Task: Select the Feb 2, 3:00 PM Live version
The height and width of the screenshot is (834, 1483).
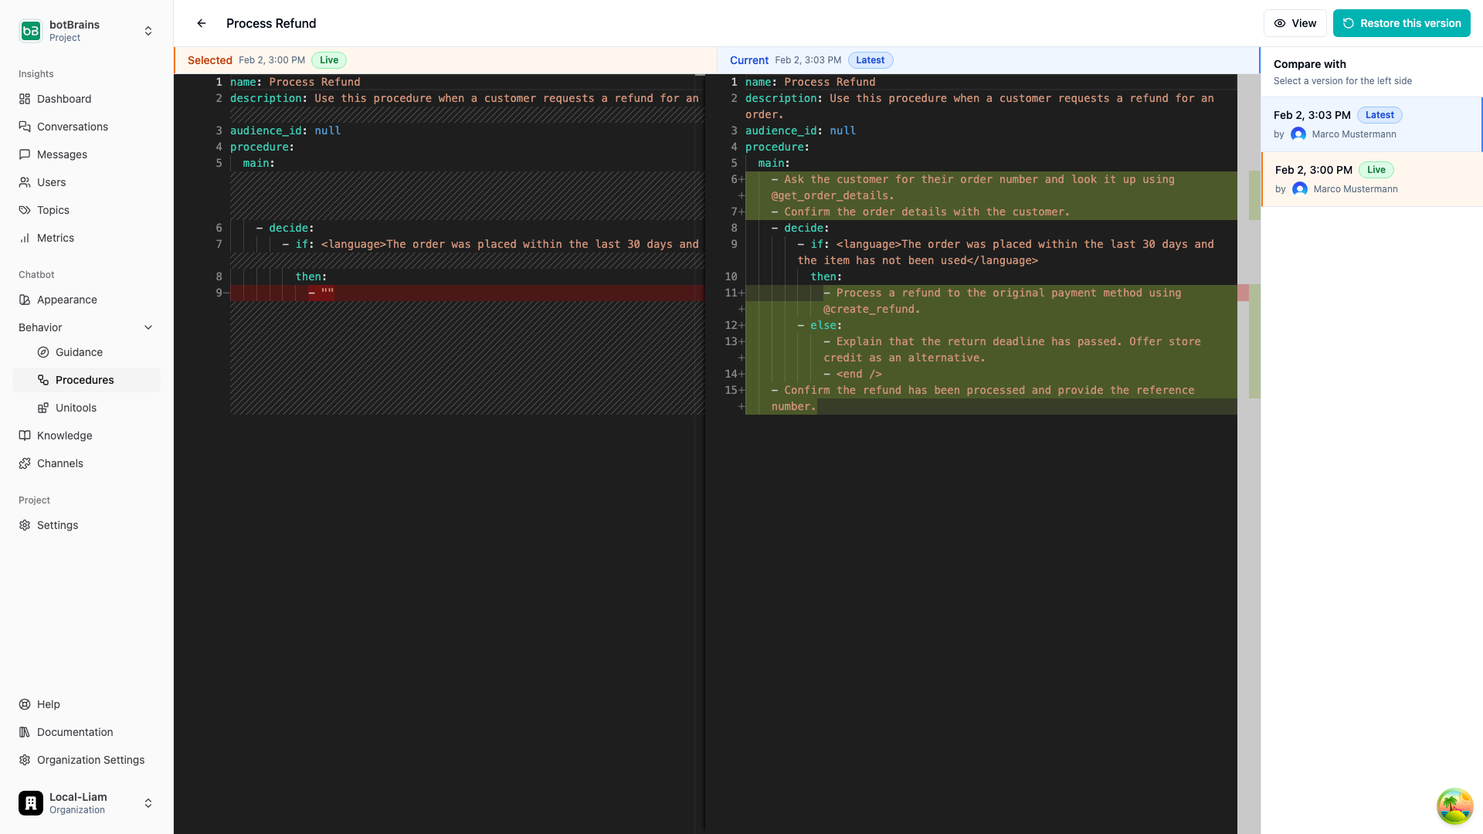Action: [x=1371, y=179]
